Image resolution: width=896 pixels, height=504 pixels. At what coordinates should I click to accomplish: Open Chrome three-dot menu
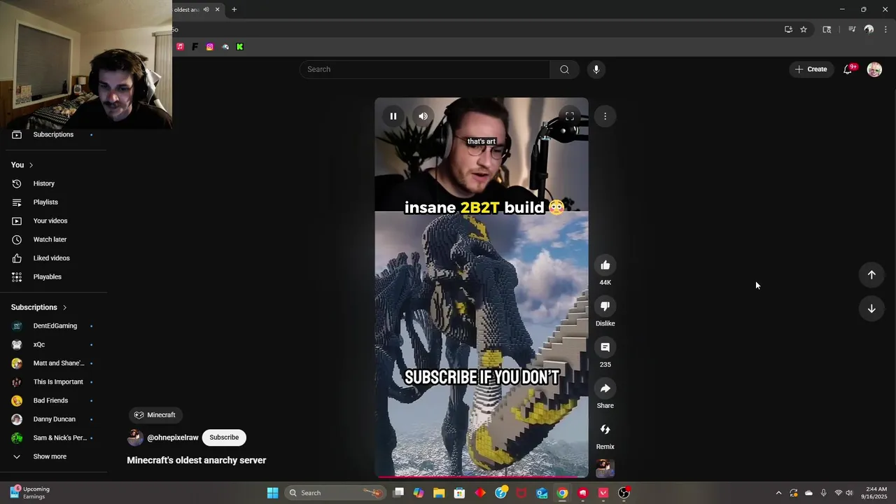click(x=886, y=29)
